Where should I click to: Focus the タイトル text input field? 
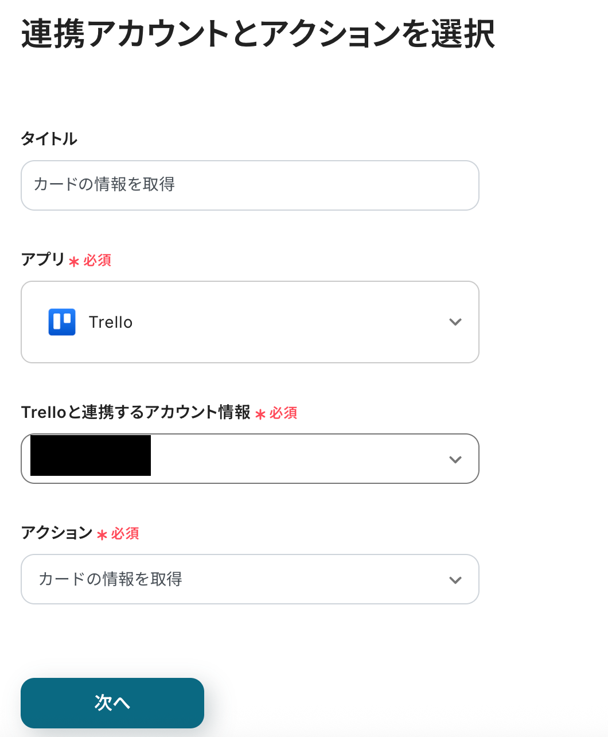(250, 185)
